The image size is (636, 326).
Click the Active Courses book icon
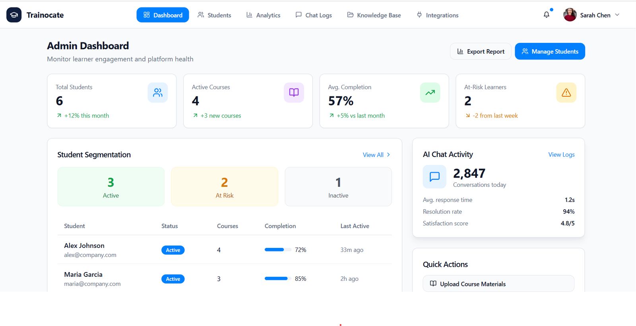tap(294, 92)
